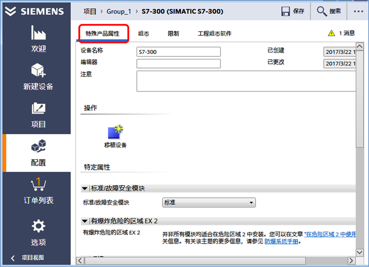The width and height of the screenshot is (369, 267).
Task: Click the 注意 notes text area
Action: pos(246,81)
